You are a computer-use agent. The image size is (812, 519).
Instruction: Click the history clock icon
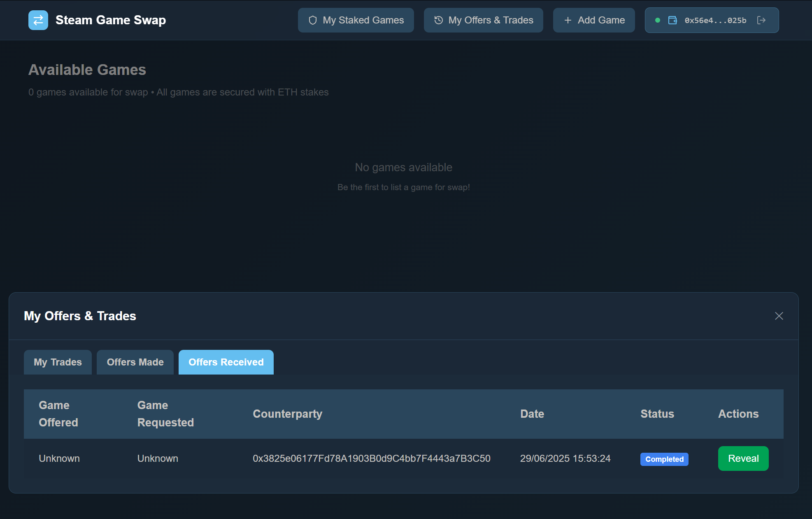pos(439,20)
